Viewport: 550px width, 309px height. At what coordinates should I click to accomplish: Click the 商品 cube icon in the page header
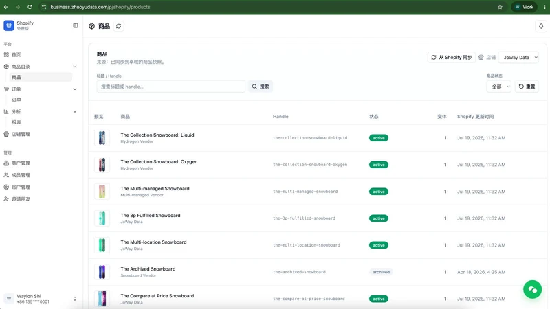click(92, 26)
